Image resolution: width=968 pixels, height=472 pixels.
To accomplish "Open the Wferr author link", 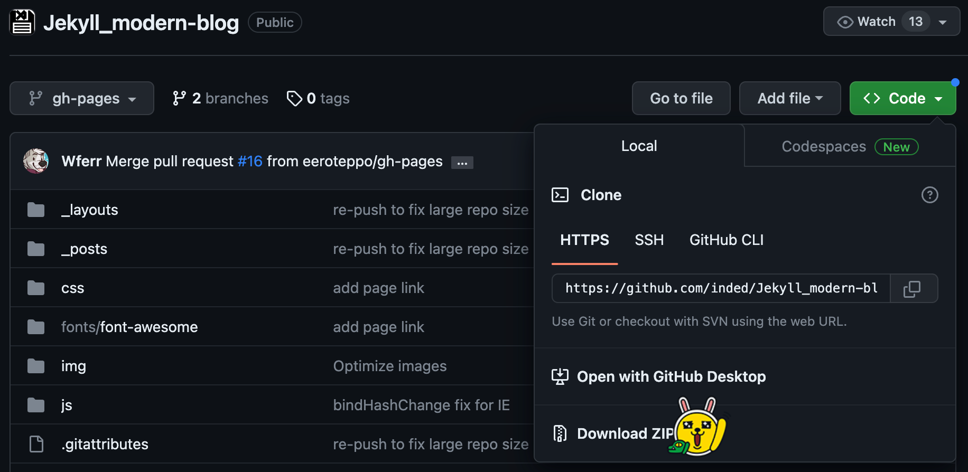I will (x=81, y=161).
